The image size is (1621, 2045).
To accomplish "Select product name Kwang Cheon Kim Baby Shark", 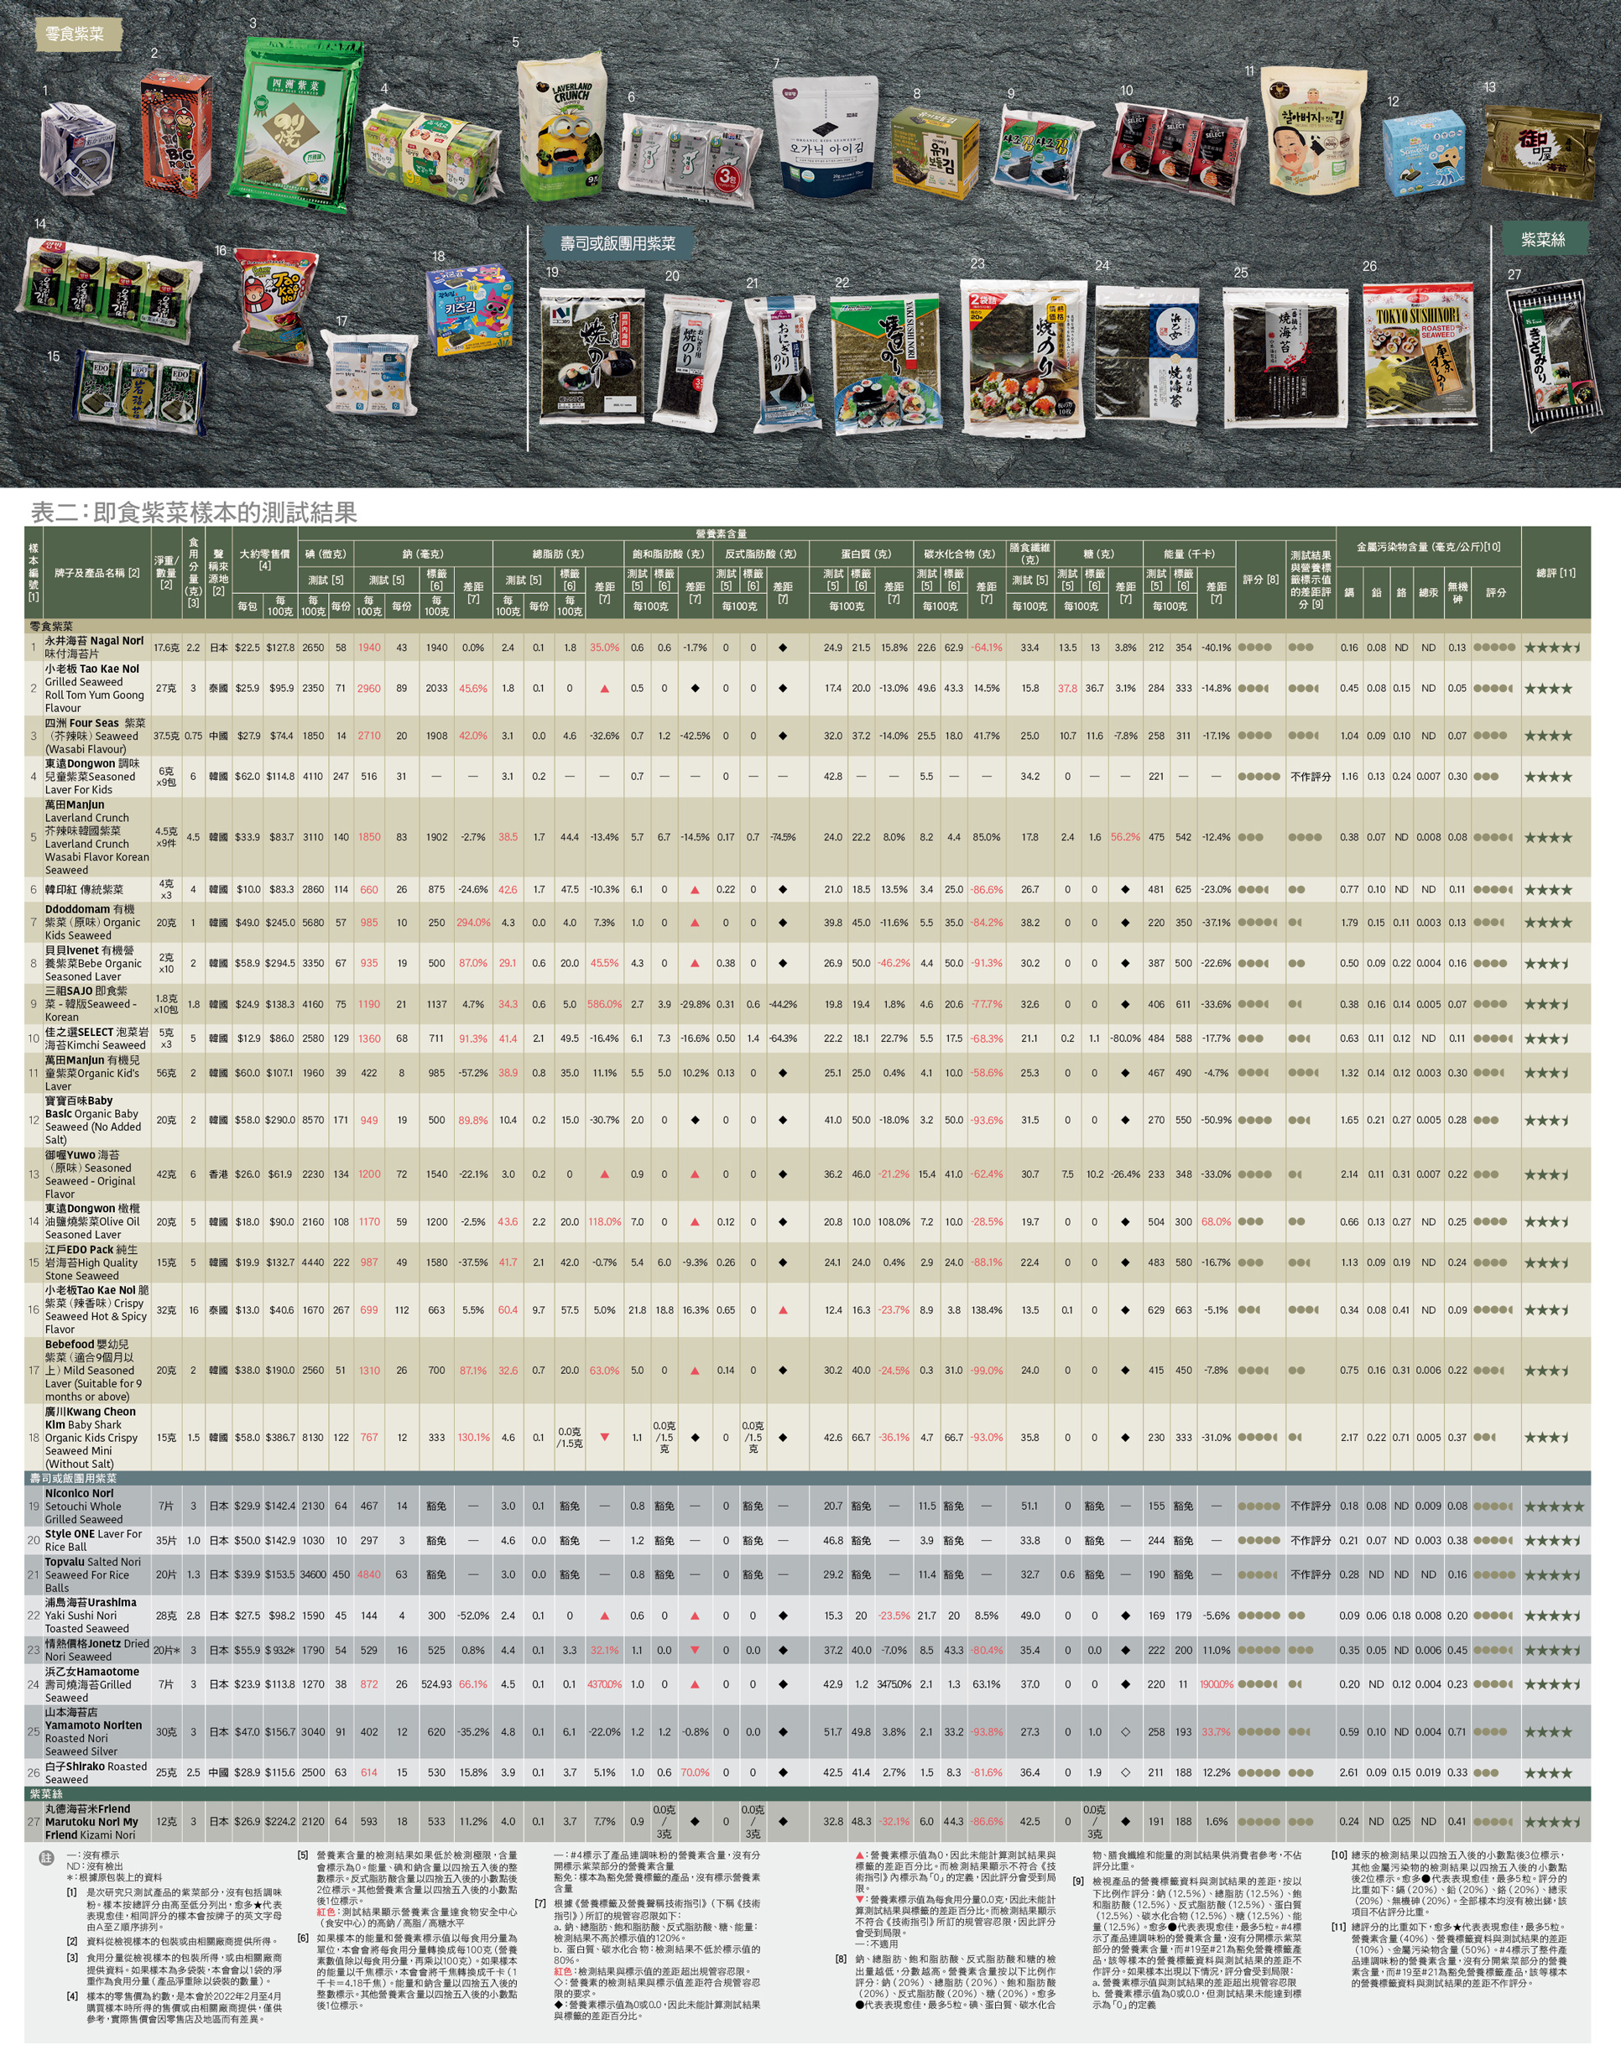I will [91, 1438].
